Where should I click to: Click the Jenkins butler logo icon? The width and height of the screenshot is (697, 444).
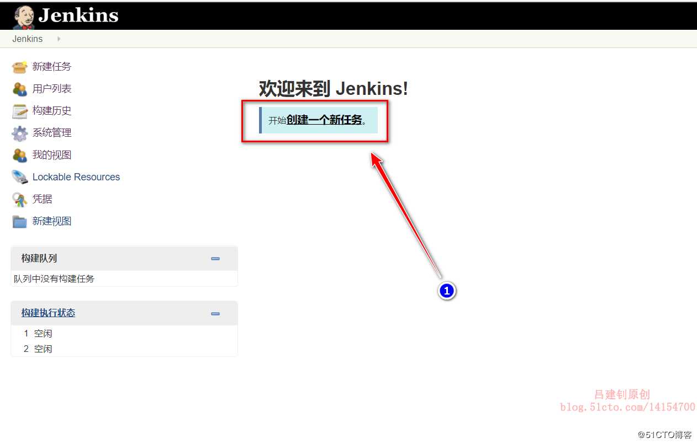[x=24, y=17]
